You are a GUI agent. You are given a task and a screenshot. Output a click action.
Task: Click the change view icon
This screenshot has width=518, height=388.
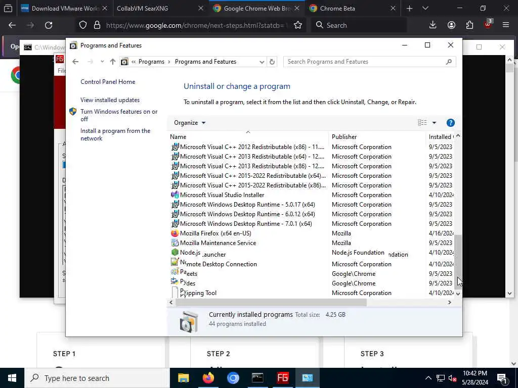tap(422, 123)
